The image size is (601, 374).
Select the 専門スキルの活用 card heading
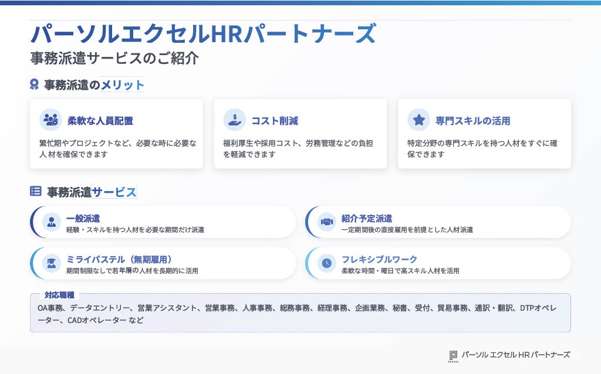pyautogui.click(x=472, y=121)
